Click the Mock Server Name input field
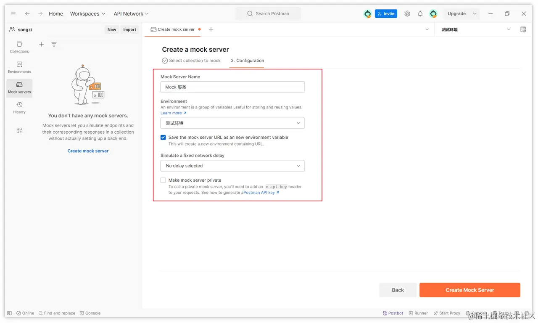The height and width of the screenshot is (323, 538). point(232,87)
